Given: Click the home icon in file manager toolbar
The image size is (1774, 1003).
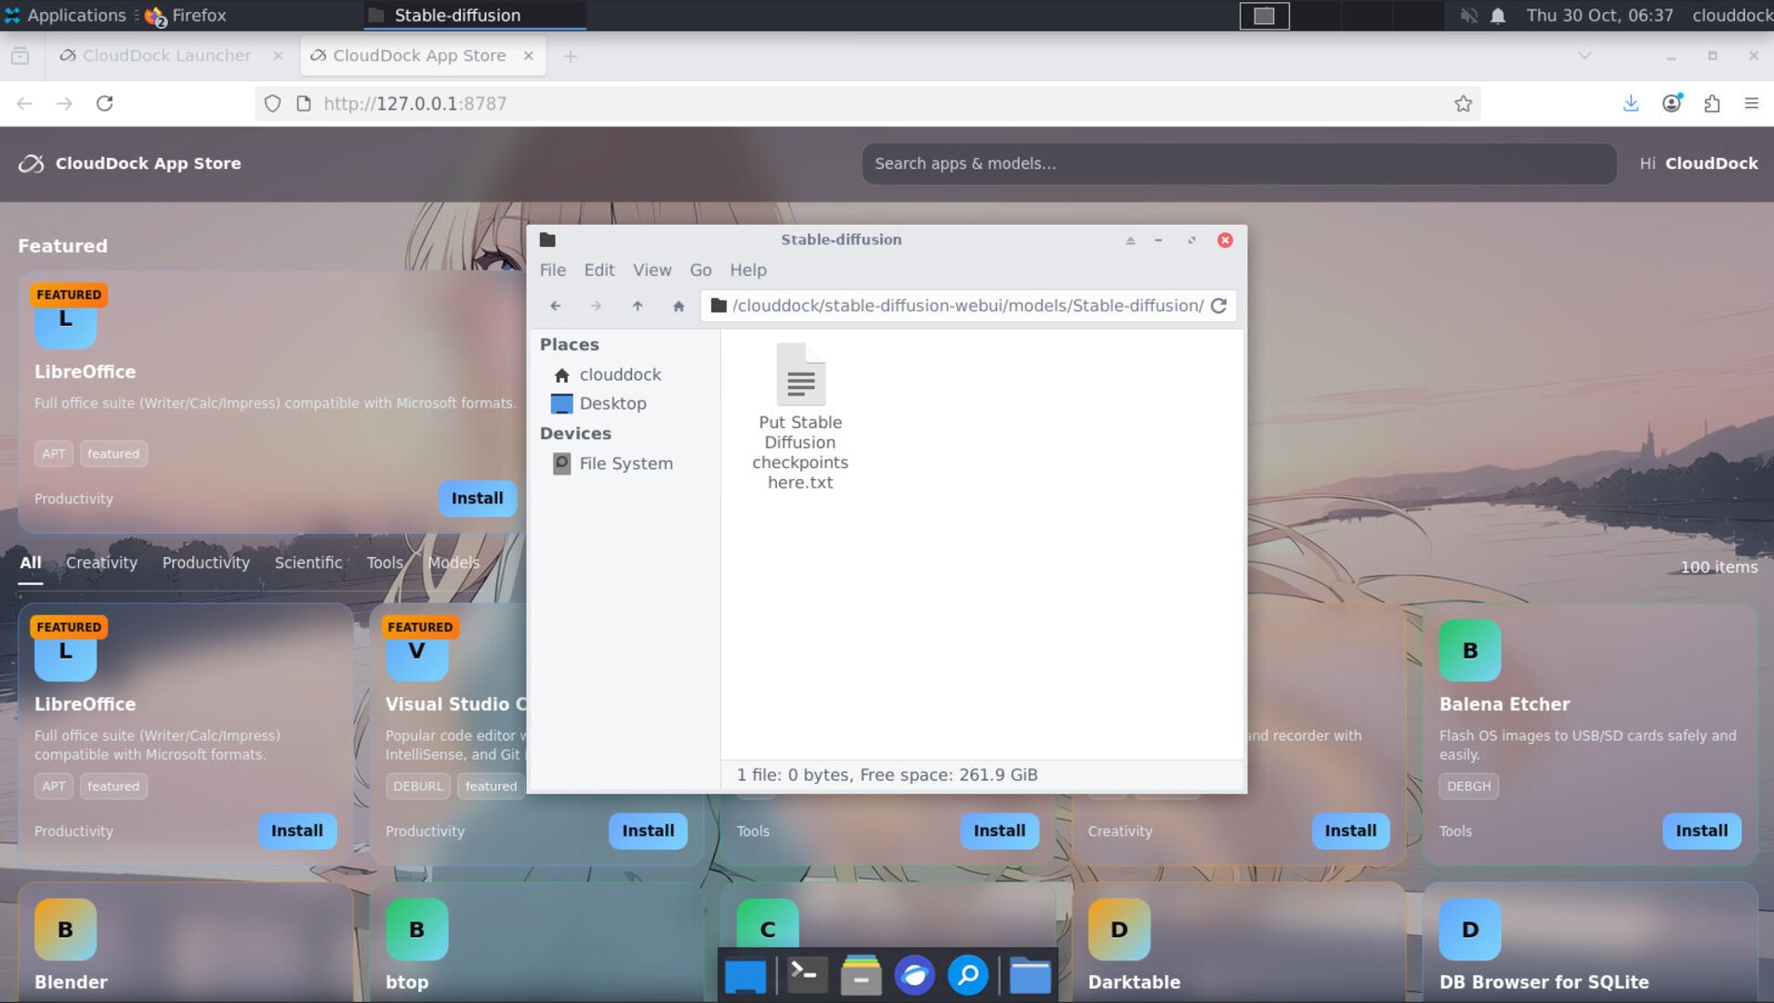Looking at the screenshot, I should [x=678, y=306].
